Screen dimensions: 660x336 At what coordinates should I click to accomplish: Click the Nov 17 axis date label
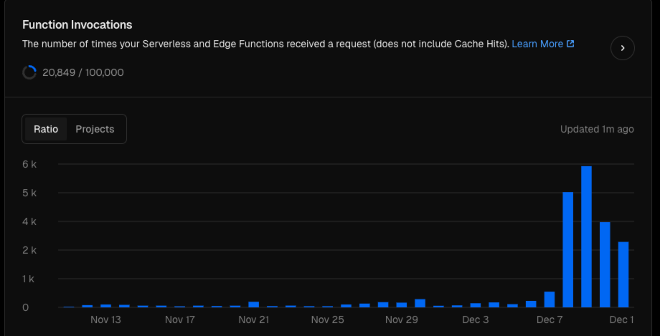[x=180, y=320]
